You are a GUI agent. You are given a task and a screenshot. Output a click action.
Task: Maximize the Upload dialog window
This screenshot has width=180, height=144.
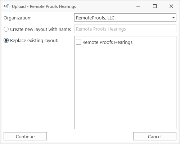[155, 6]
